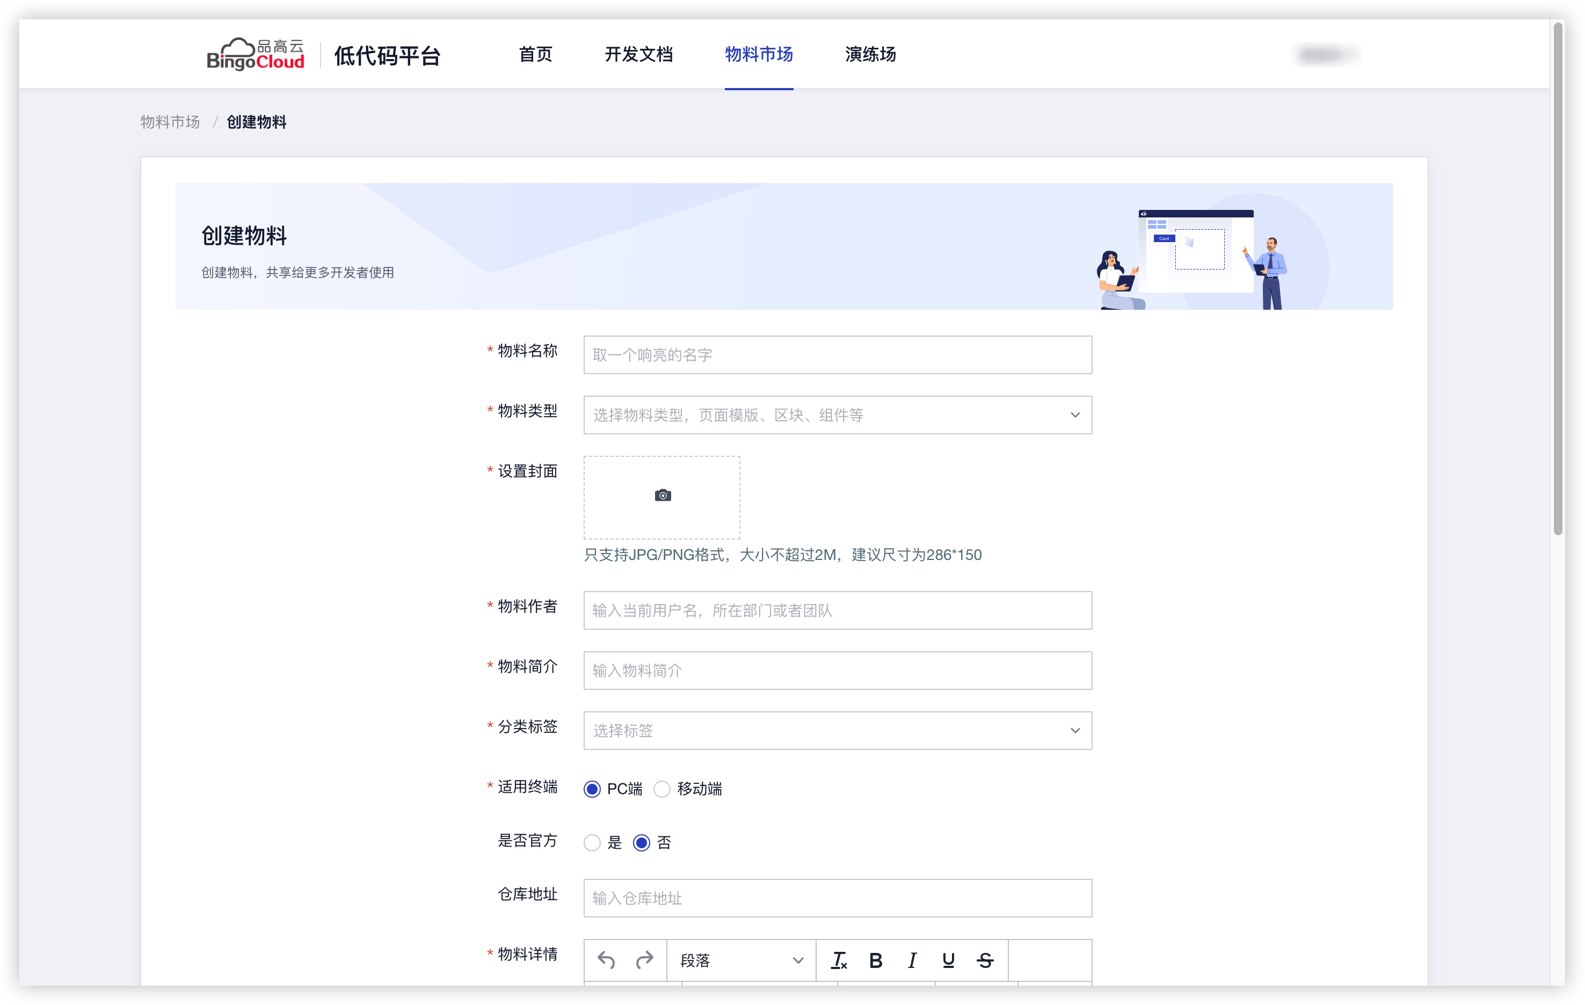Open the 物料类型 dropdown

click(837, 414)
